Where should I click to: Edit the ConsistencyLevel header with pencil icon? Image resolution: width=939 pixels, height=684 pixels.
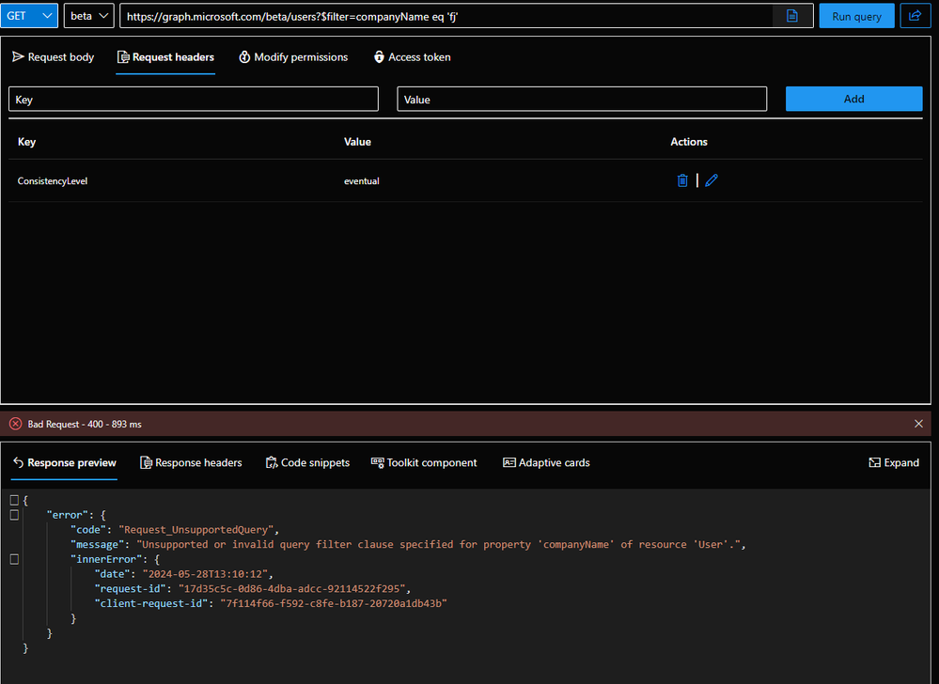711,180
